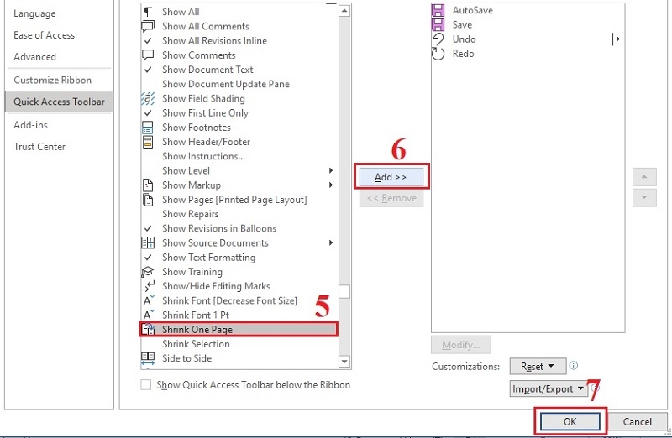This screenshot has height=438, width=672.
Task: Expand the Show Source Documents submenu arrow
Action: click(330, 242)
